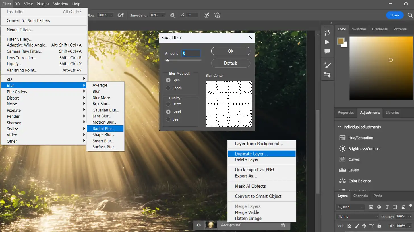Click Background layer lock icon
The height and width of the screenshot is (232, 414).
(x=283, y=225)
